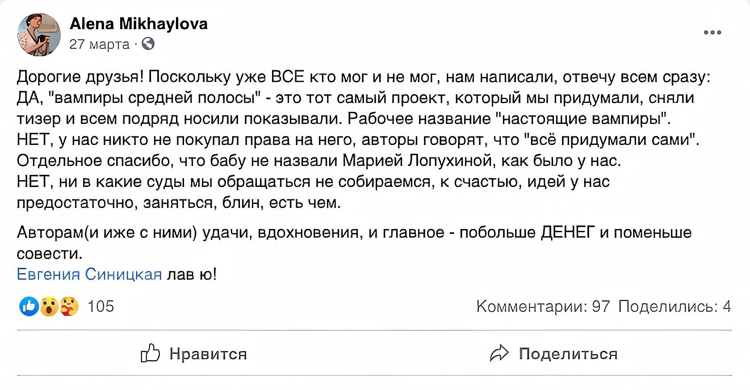Expand the Комментарии: 97 list
The height and width of the screenshot is (390, 750).
[543, 306]
